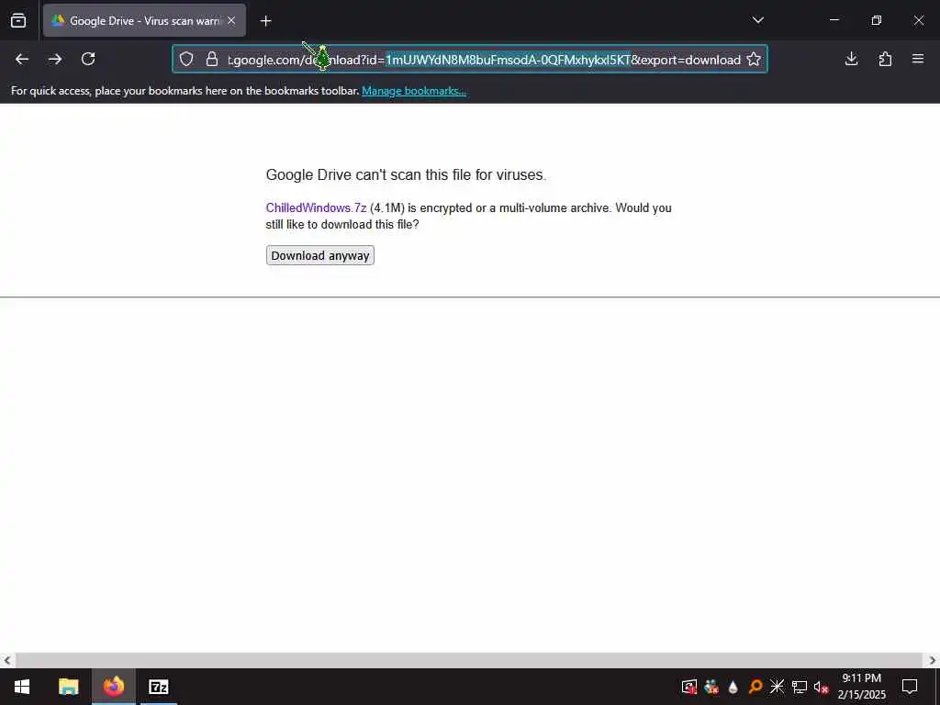Click the horizontal scrollbar right arrow
Image resolution: width=940 pixels, height=705 pixels.
point(933,661)
